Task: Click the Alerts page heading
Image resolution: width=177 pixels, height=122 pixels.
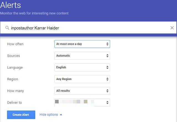Action: click(x=11, y=5)
